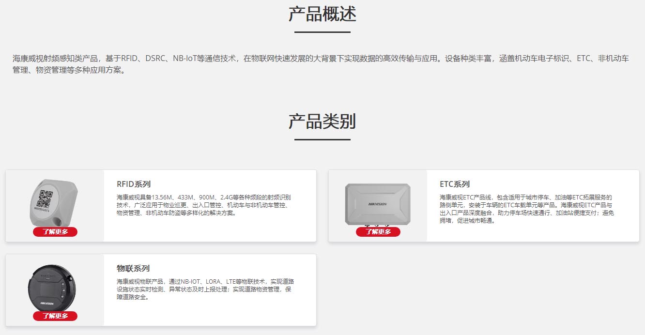Open the round black 物联 device thumbnail
This screenshot has height=335, width=645.
click(x=52, y=288)
